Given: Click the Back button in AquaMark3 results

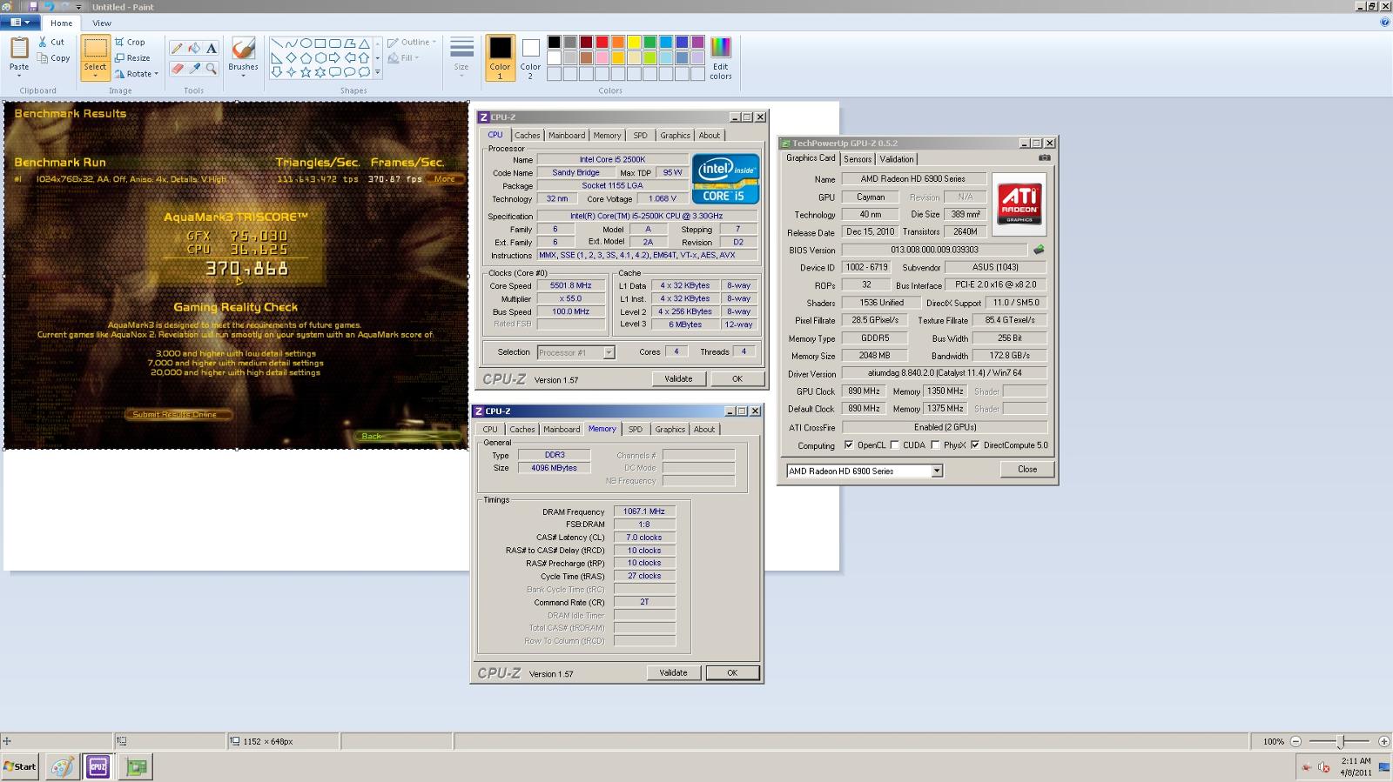Looking at the screenshot, I should click(x=372, y=436).
